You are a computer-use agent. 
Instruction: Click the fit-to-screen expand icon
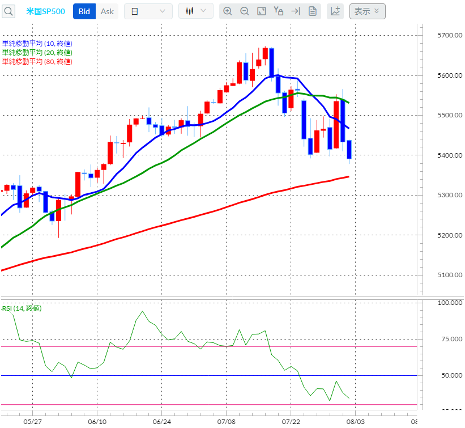point(261,11)
